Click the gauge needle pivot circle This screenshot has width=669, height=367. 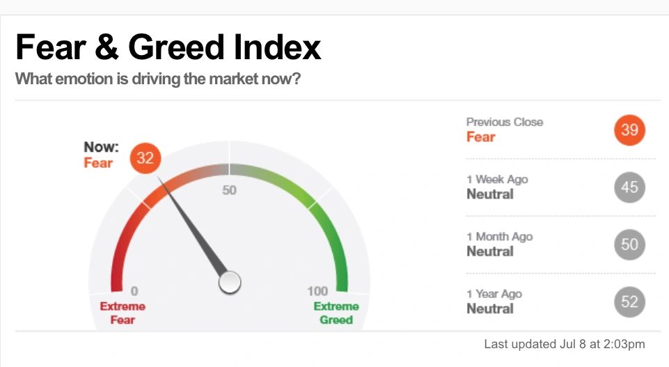tap(230, 283)
